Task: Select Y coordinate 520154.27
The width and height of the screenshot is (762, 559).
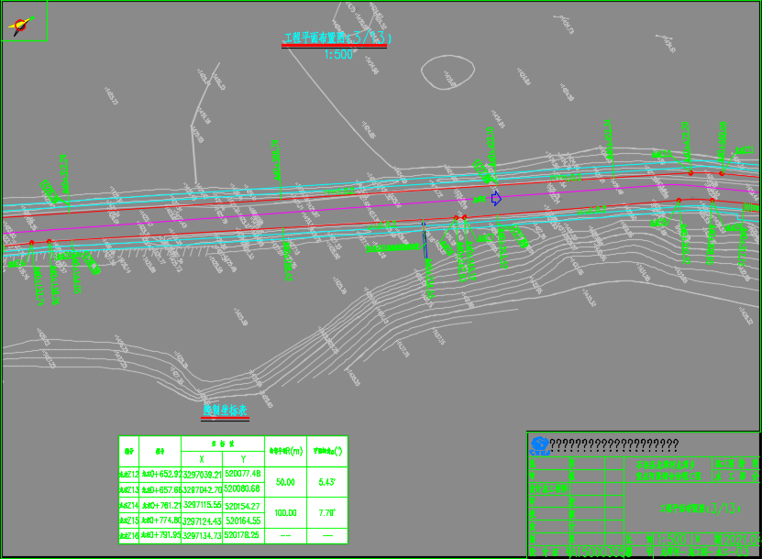Action: pos(243,506)
